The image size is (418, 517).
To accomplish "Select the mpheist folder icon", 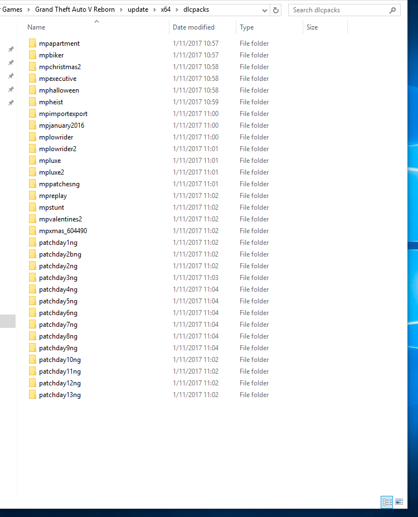I will [x=32, y=102].
